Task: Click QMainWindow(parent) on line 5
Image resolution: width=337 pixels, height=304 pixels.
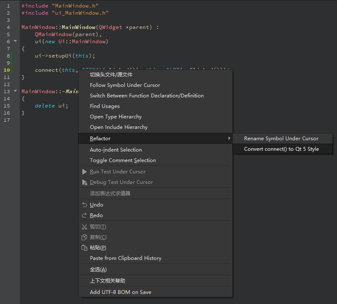Action: click(x=67, y=34)
